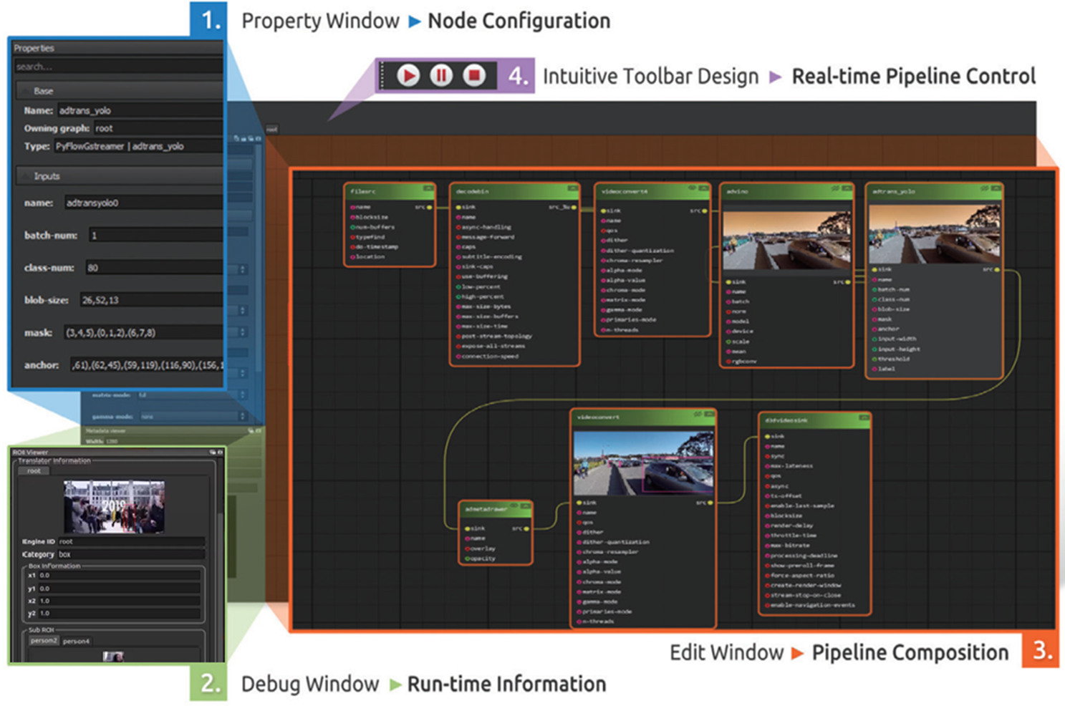
Task: Click the class-num spinner arrows
Action: point(242,269)
